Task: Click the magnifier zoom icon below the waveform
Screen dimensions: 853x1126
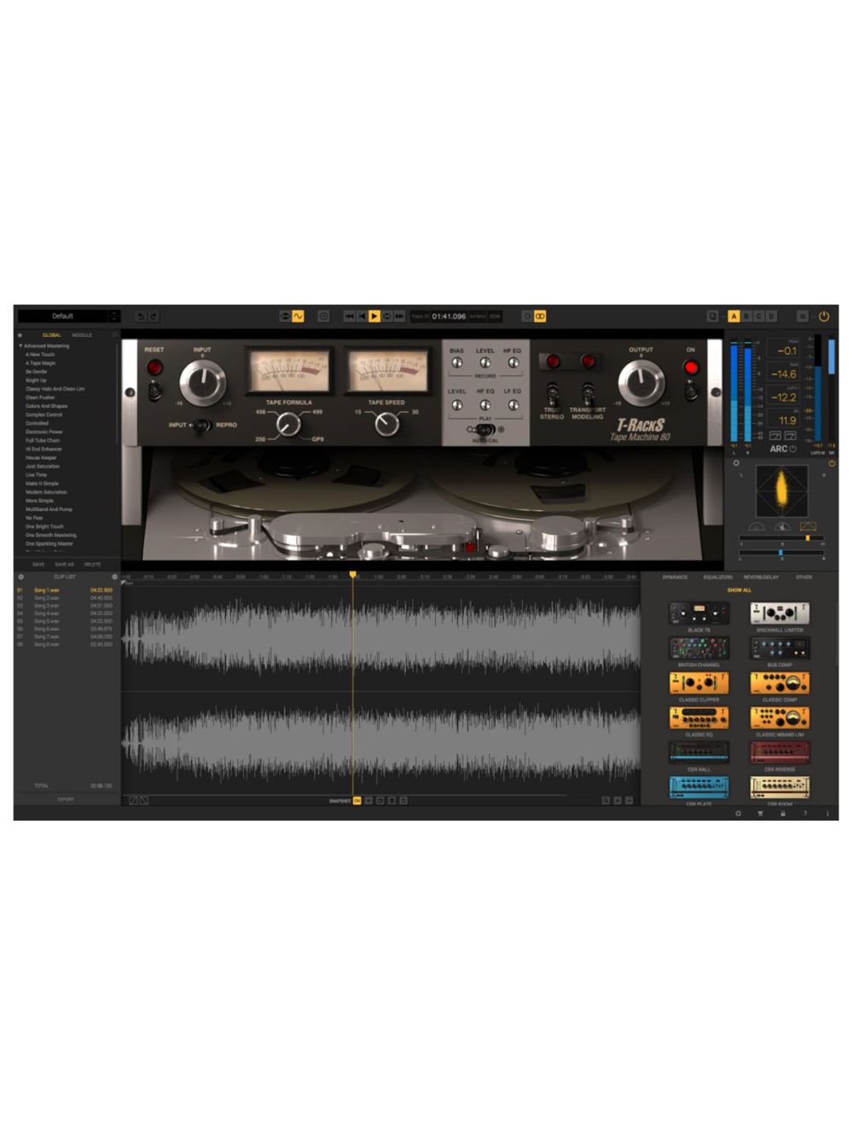Action: point(605,800)
